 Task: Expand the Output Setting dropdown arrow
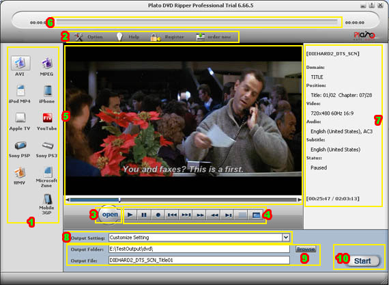pyautogui.click(x=286, y=238)
